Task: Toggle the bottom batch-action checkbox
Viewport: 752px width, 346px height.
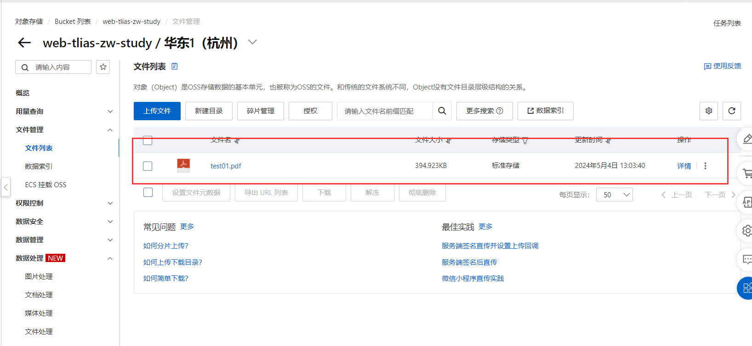Action: coord(148,192)
